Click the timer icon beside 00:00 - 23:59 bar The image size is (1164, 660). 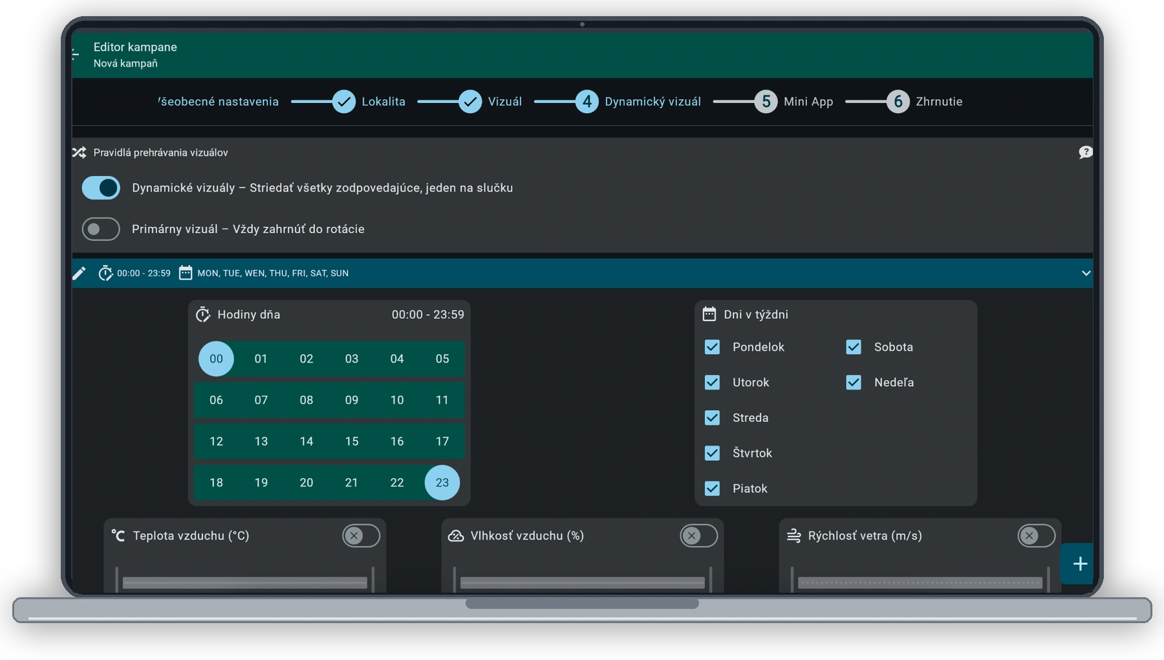[105, 273]
